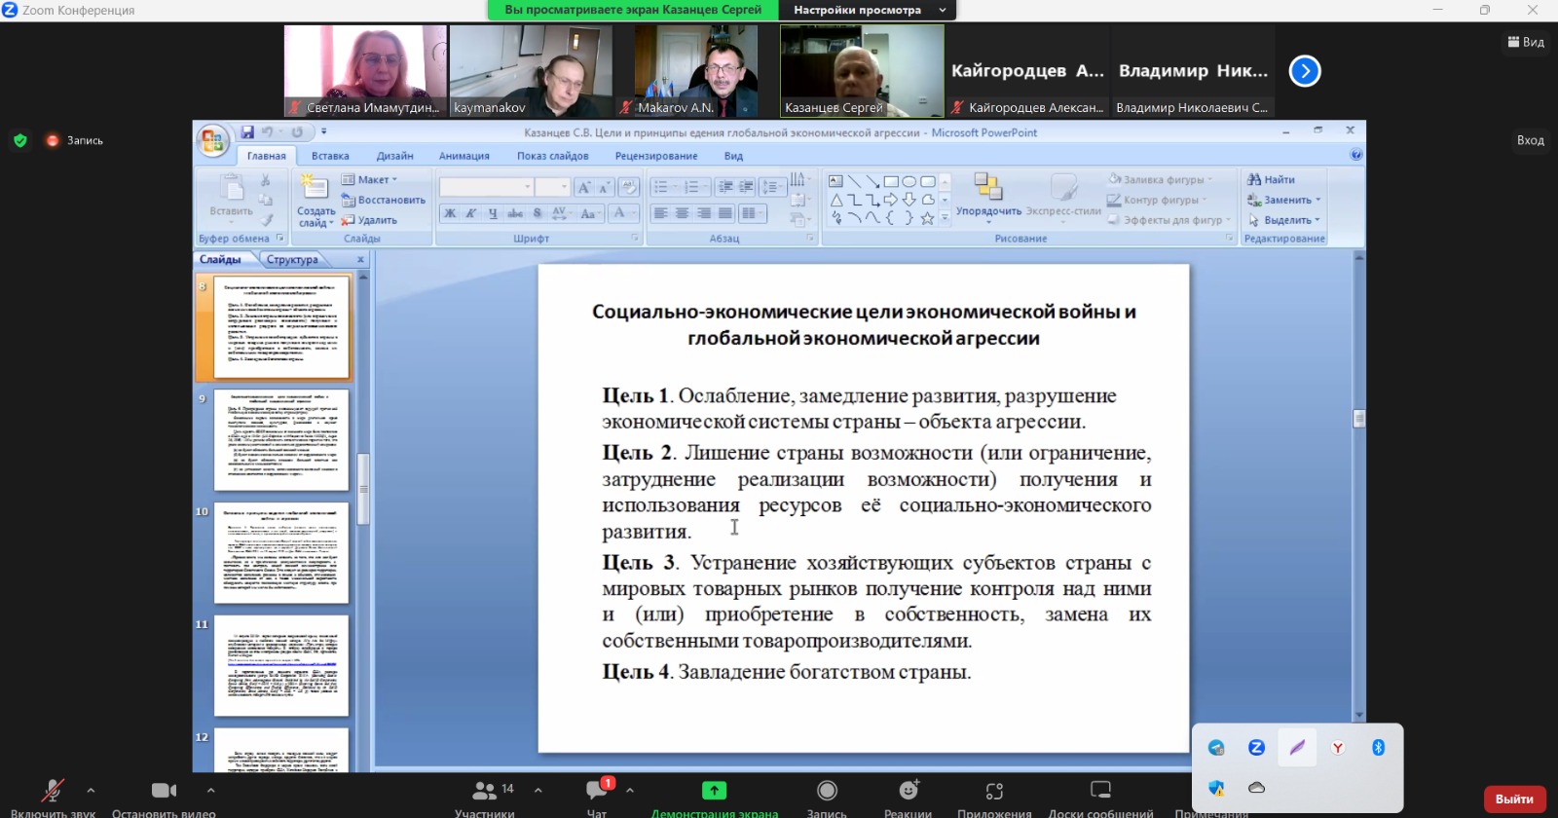Select slide 10 thumbnail in slides pane
Image resolution: width=1558 pixels, height=818 pixels.
pyautogui.click(x=280, y=552)
